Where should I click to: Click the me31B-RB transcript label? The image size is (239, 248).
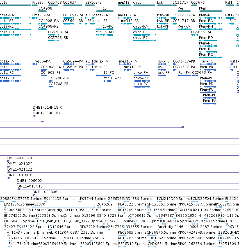pyautogui.click(x=130, y=21)
